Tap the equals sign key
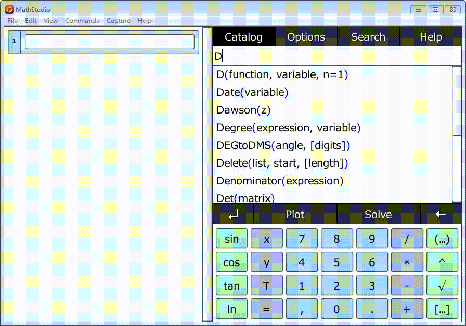This screenshot has height=326, width=466. click(267, 309)
